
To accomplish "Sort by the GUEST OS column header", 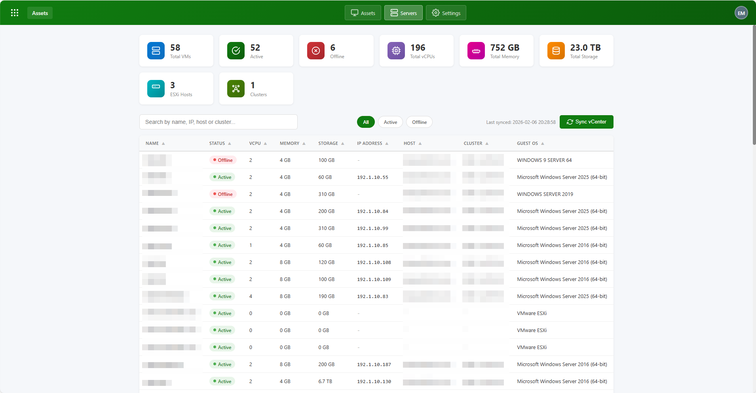I will coord(530,143).
